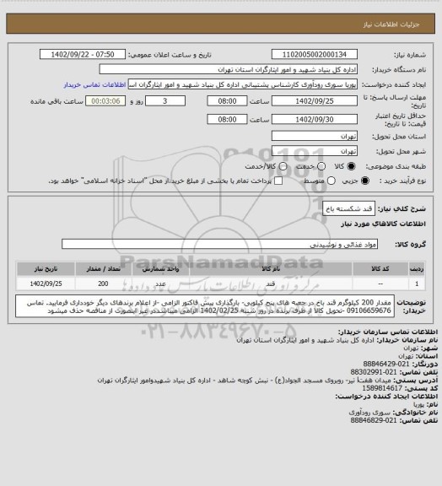Select the متوسط purchase type radio
Viewport: 442px width, 486px height.
tap(331, 181)
